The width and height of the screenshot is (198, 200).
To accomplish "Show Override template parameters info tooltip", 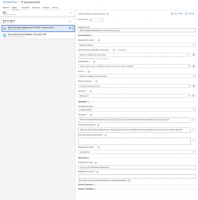I will pyautogui.click(x=106, y=135).
